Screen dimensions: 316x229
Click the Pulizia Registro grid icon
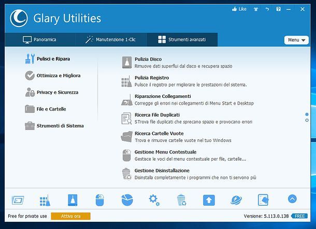(126, 81)
